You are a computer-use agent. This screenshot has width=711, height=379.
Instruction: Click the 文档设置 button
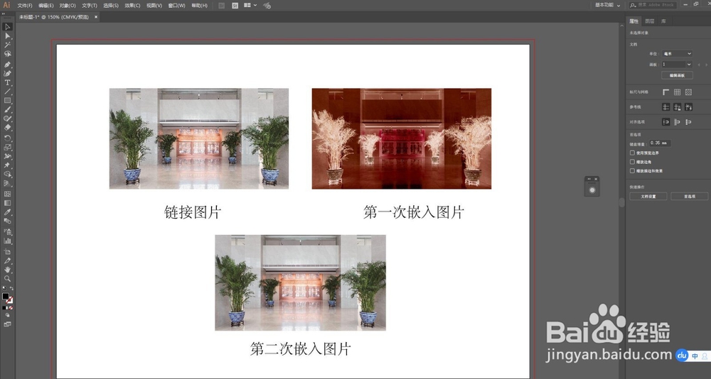click(648, 197)
